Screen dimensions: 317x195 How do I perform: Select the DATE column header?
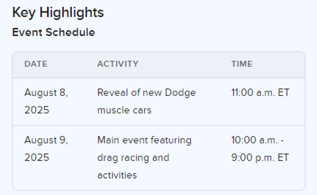36,64
